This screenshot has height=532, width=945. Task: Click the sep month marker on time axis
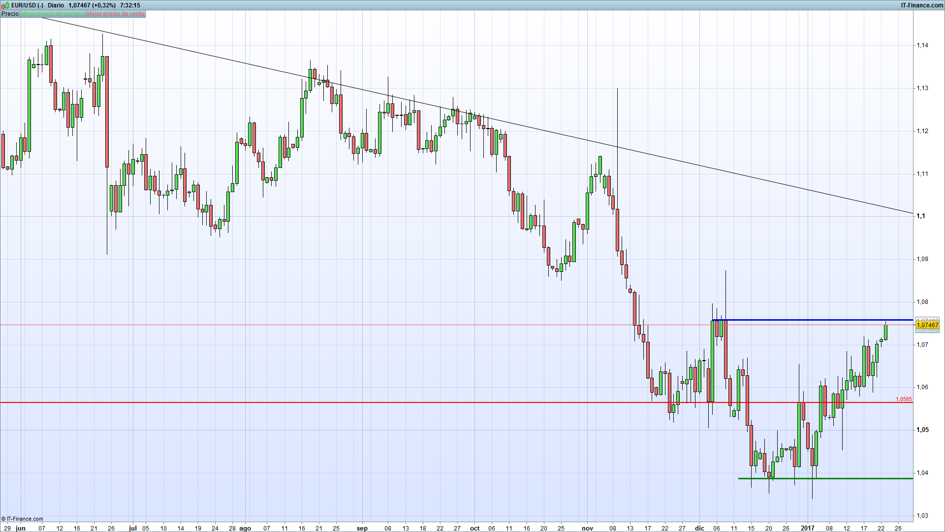[362, 528]
